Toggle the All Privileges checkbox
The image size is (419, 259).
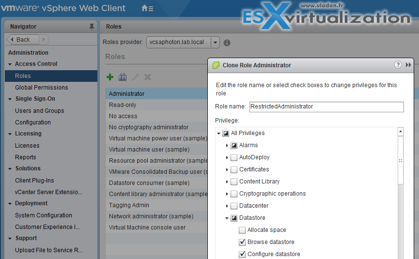pos(226,133)
